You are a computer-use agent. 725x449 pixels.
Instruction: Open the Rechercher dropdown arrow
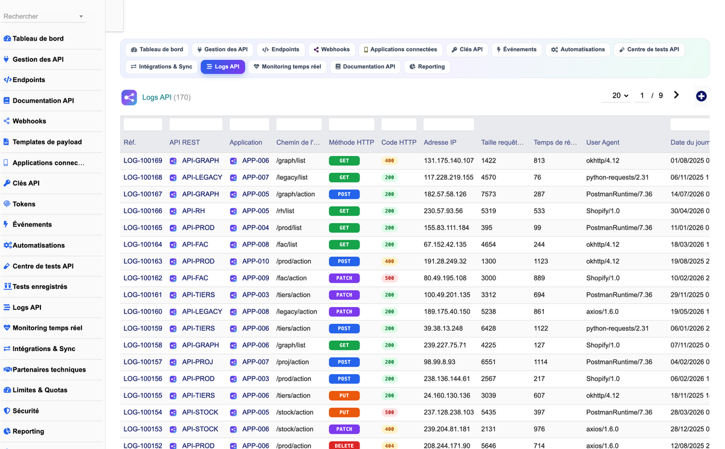pyautogui.click(x=81, y=17)
